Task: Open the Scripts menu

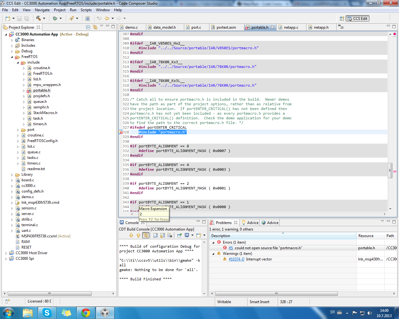Action: 86,10
